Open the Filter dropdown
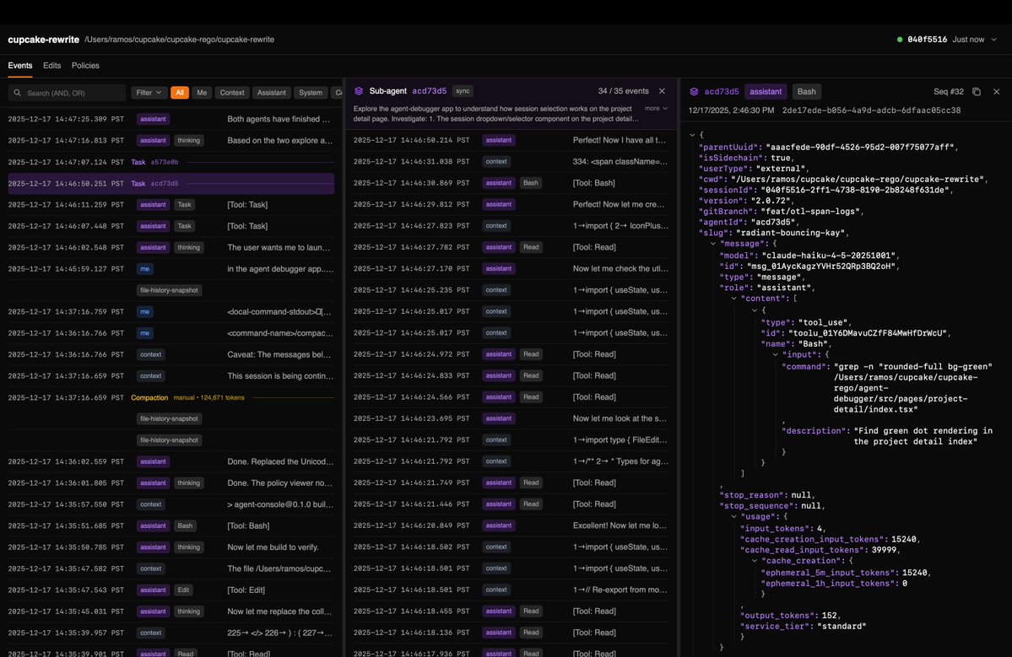This screenshot has height=657, width=1012. tap(149, 93)
